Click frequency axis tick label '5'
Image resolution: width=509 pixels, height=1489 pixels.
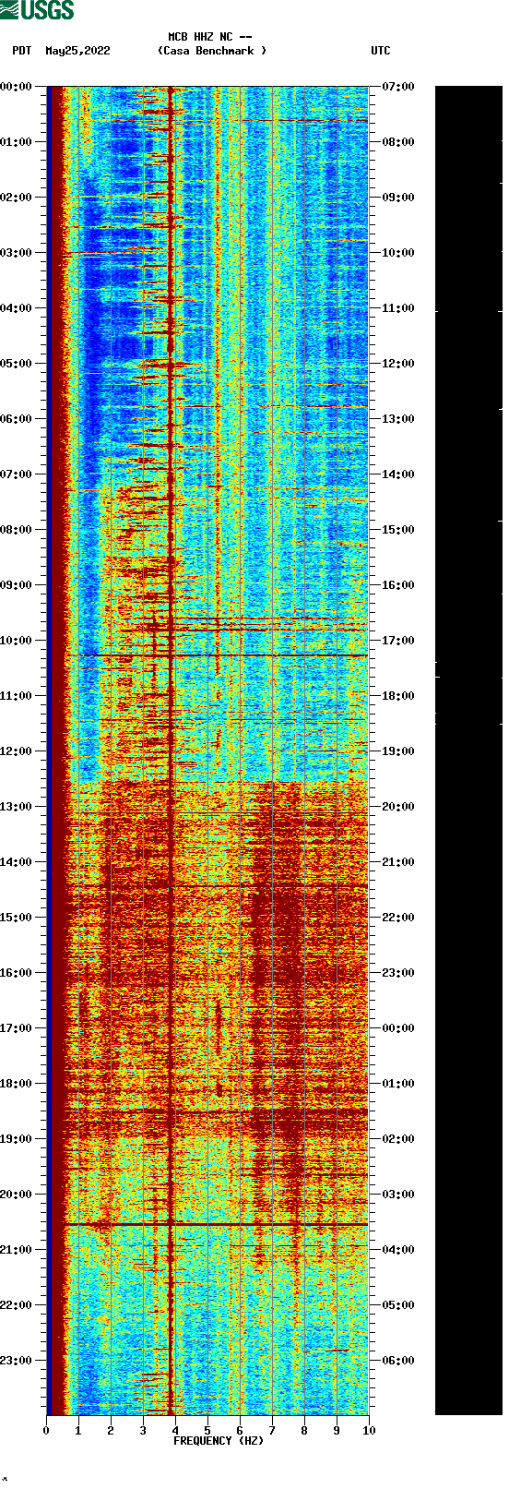pyautogui.click(x=207, y=1431)
